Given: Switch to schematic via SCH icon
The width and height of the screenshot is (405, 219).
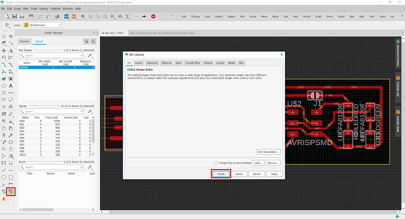Looking at the screenshot, I should (x=31, y=17).
